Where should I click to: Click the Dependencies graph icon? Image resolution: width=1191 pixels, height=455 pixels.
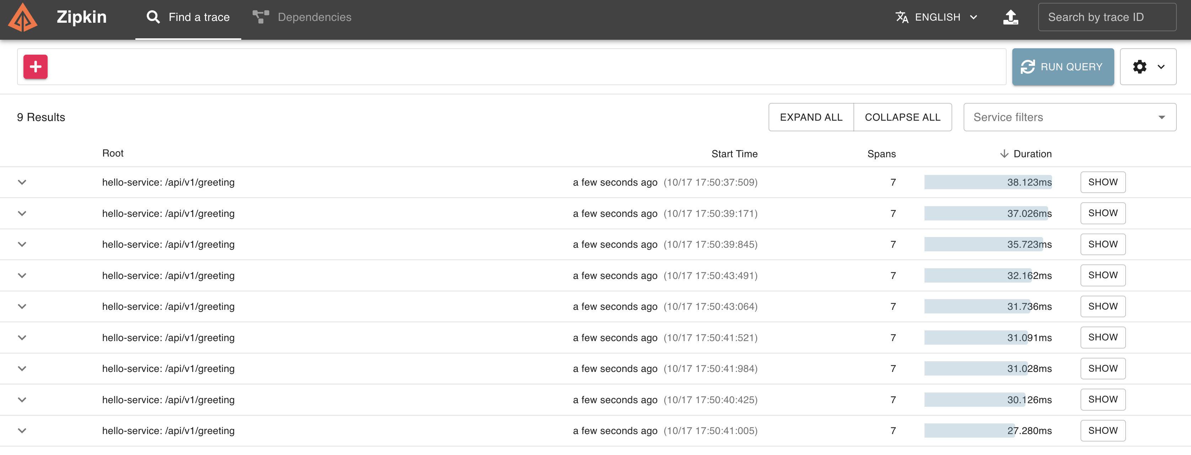tap(261, 17)
